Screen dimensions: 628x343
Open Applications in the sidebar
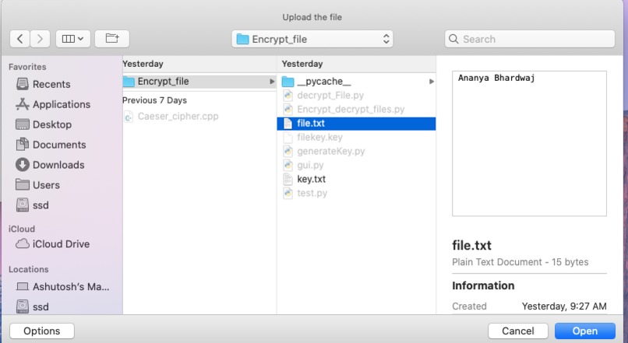tap(62, 104)
